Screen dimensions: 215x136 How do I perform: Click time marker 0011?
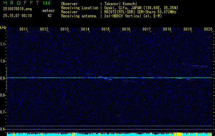pyautogui.click(x=24, y=29)
